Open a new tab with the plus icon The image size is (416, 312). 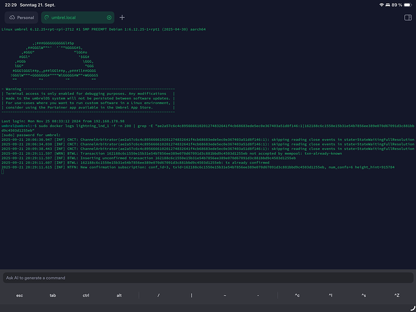[122, 17]
